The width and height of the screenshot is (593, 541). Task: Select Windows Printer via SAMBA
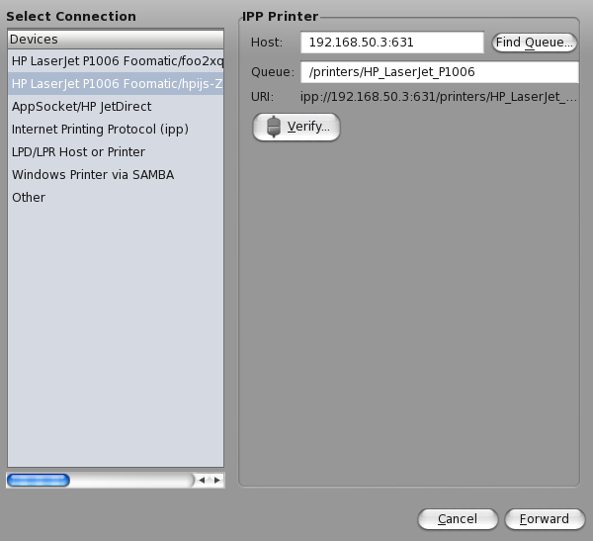116,174
